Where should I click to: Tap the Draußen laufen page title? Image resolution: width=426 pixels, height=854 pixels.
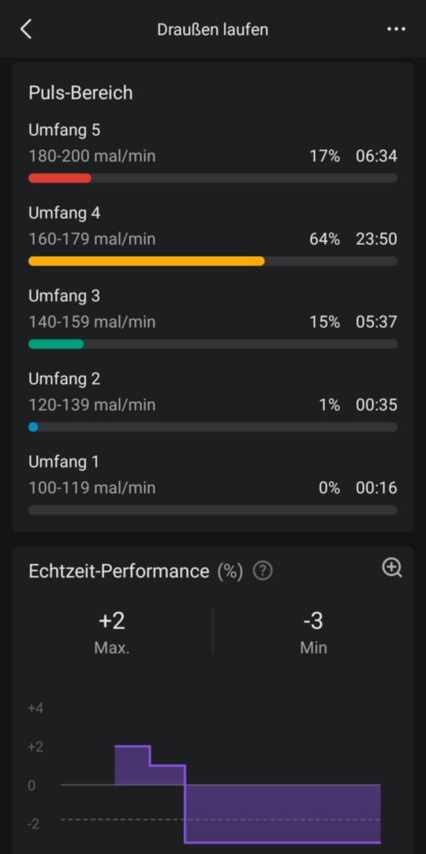tap(213, 29)
